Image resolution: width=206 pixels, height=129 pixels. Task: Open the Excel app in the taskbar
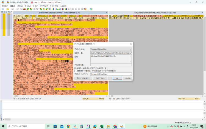101,126
